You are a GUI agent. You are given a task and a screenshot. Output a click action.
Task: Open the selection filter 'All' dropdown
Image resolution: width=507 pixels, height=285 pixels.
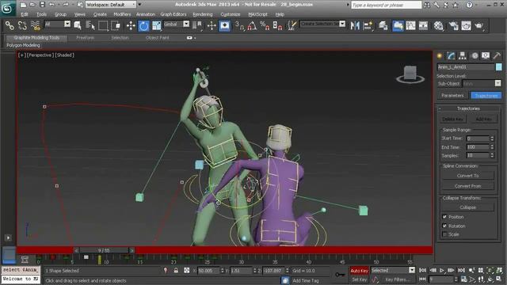[57, 24]
